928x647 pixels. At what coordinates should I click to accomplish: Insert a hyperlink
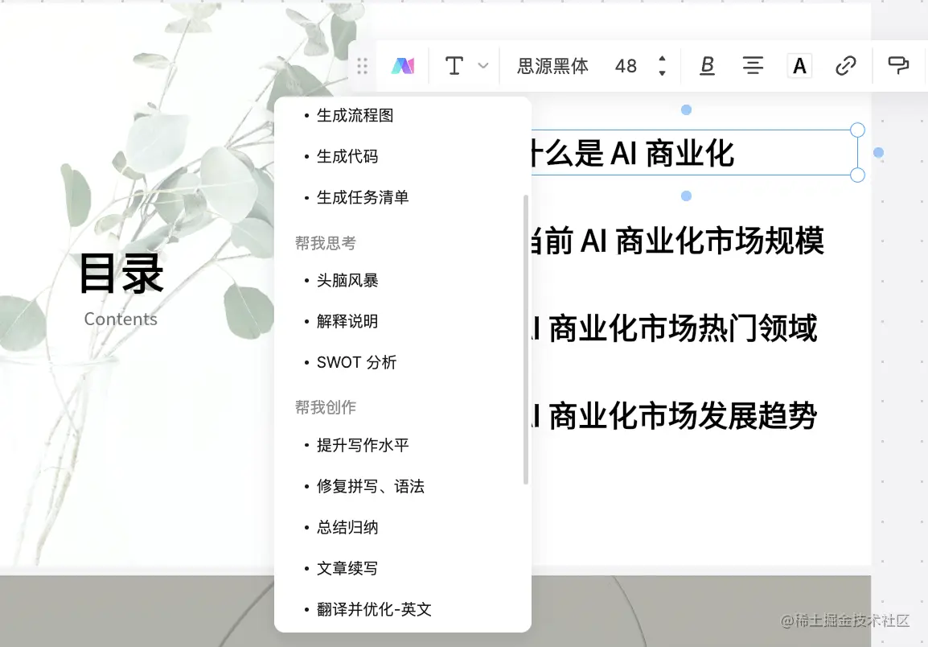(x=846, y=65)
